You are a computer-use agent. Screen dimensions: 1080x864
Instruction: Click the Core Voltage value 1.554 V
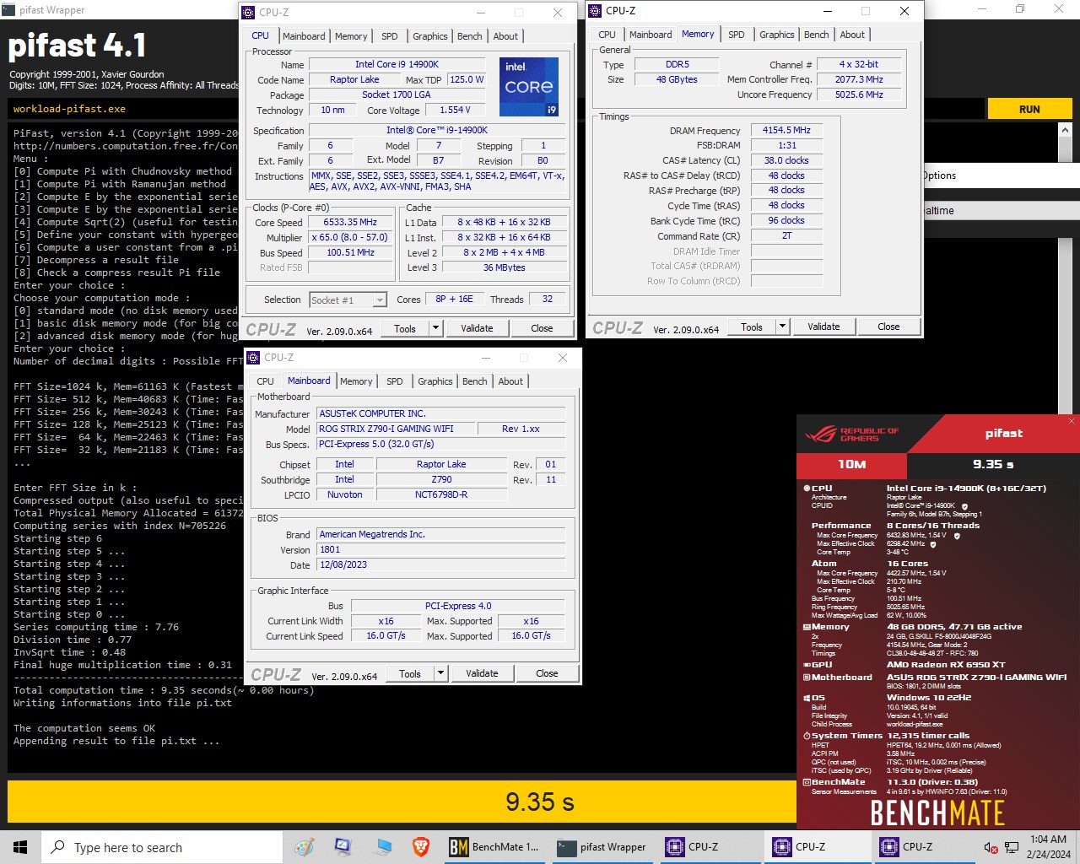click(456, 110)
